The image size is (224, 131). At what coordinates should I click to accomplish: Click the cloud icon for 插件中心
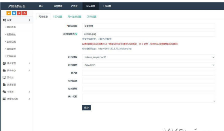[x=4, y=70]
